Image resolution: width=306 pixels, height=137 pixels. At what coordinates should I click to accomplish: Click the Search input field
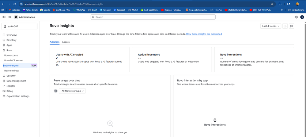coord(153,17)
